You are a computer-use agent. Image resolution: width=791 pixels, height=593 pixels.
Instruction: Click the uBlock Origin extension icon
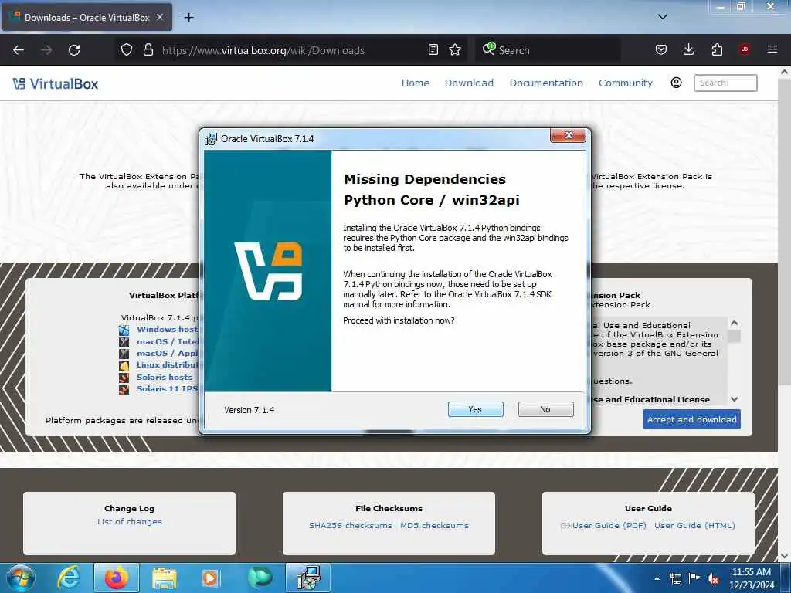coord(745,49)
